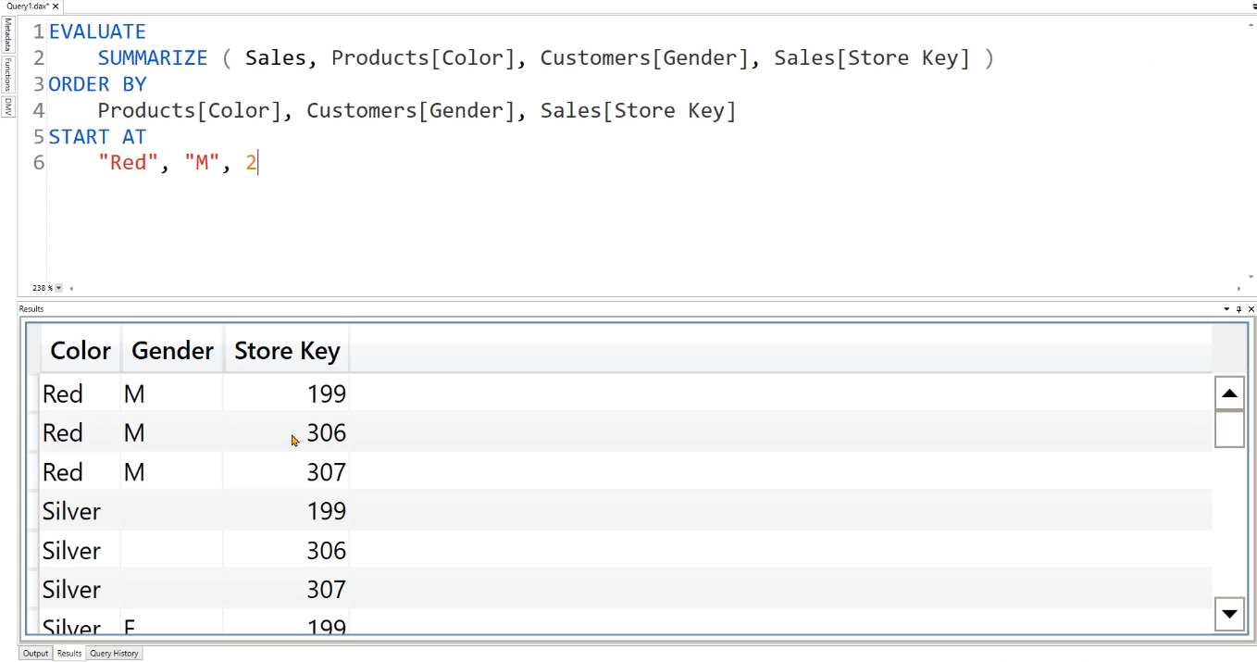
Task: Select the 307 cell in the Silver row
Action: click(286, 589)
